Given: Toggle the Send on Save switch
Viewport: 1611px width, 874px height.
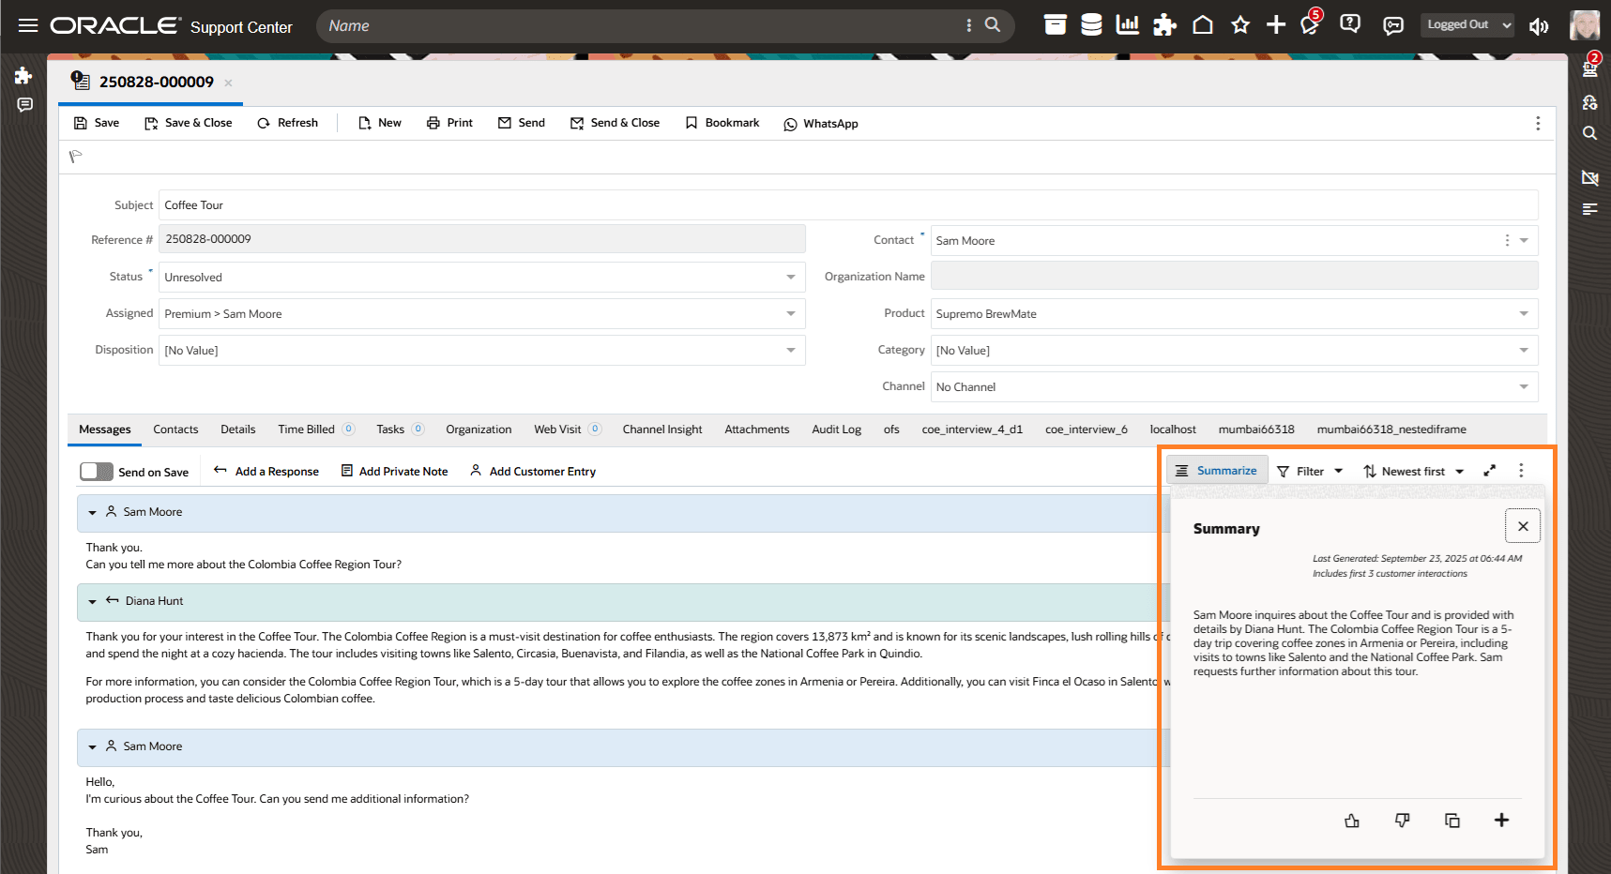Looking at the screenshot, I should (96, 472).
